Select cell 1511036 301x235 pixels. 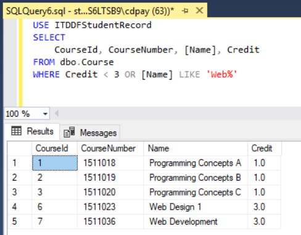[x=110, y=221]
